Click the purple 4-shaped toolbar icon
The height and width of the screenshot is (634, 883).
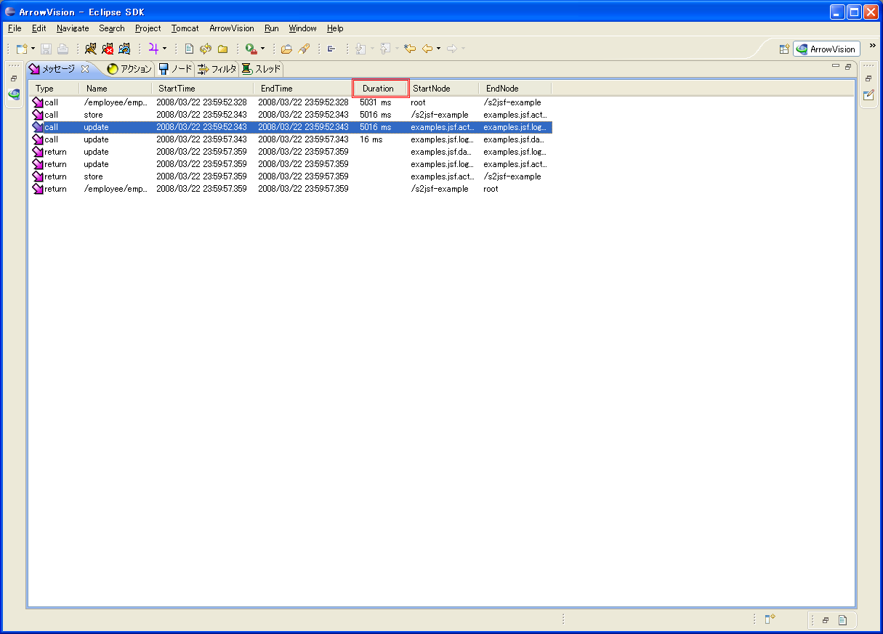click(x=153, y=49)
